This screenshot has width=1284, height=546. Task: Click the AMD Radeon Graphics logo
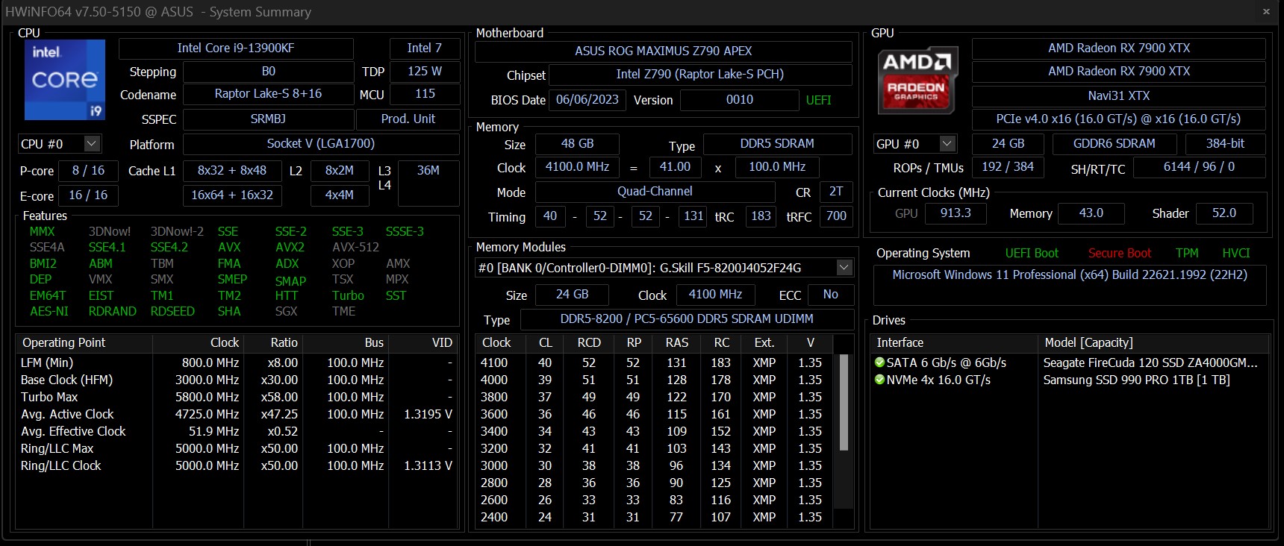tap(917, 81)
